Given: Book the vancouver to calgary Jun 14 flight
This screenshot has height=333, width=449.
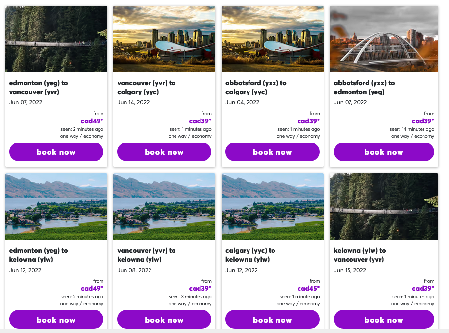Looking at the screenshot, I should (x=164, y=152).
